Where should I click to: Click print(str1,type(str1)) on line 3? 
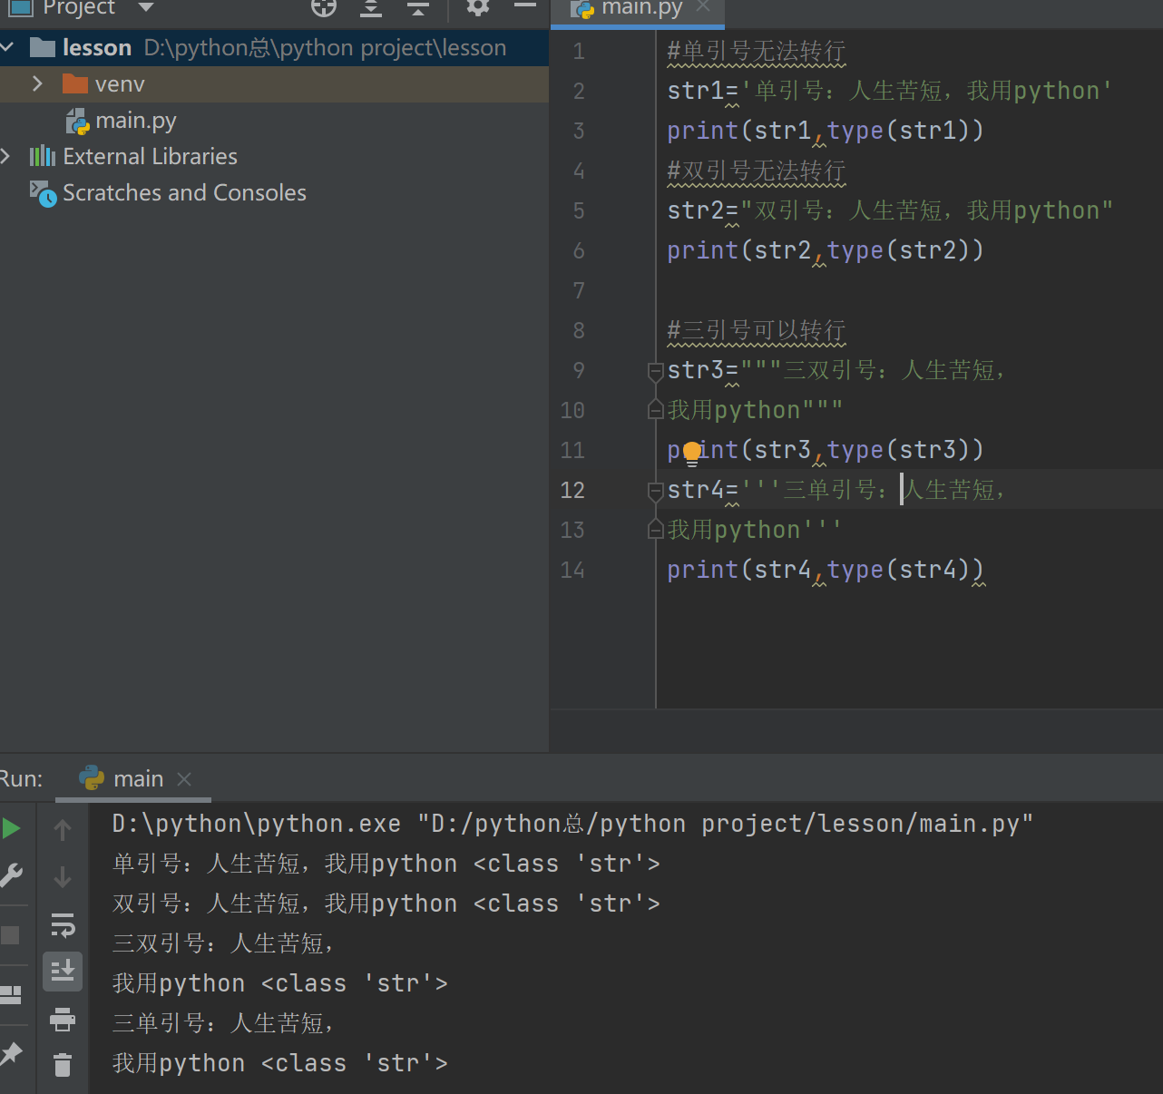826,131
